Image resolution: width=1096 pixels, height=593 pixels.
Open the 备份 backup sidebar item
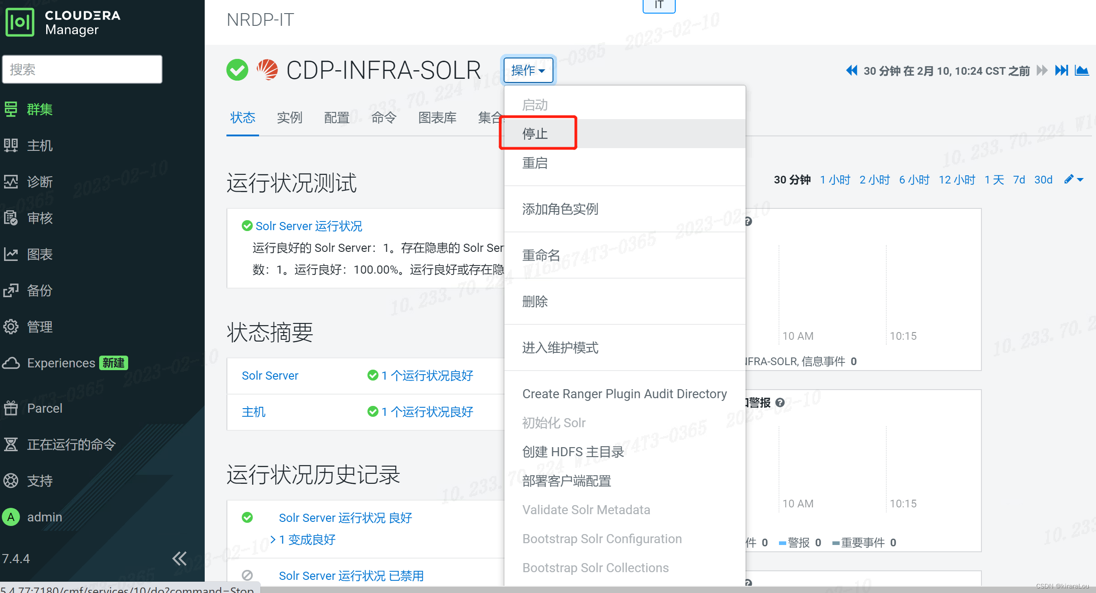tap(28, 290)
